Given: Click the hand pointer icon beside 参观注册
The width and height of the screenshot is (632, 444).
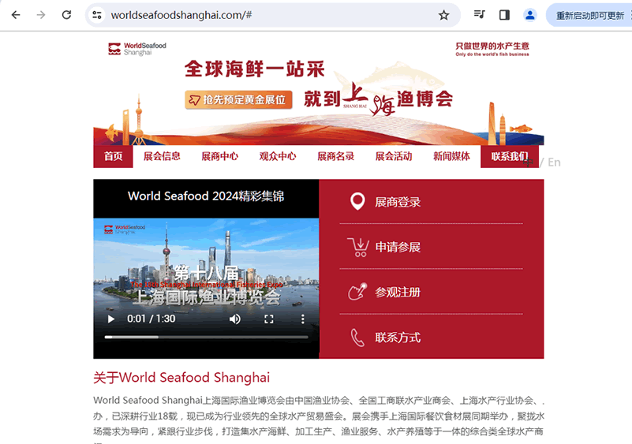Looking at the screenshot, I should [357, 292].
